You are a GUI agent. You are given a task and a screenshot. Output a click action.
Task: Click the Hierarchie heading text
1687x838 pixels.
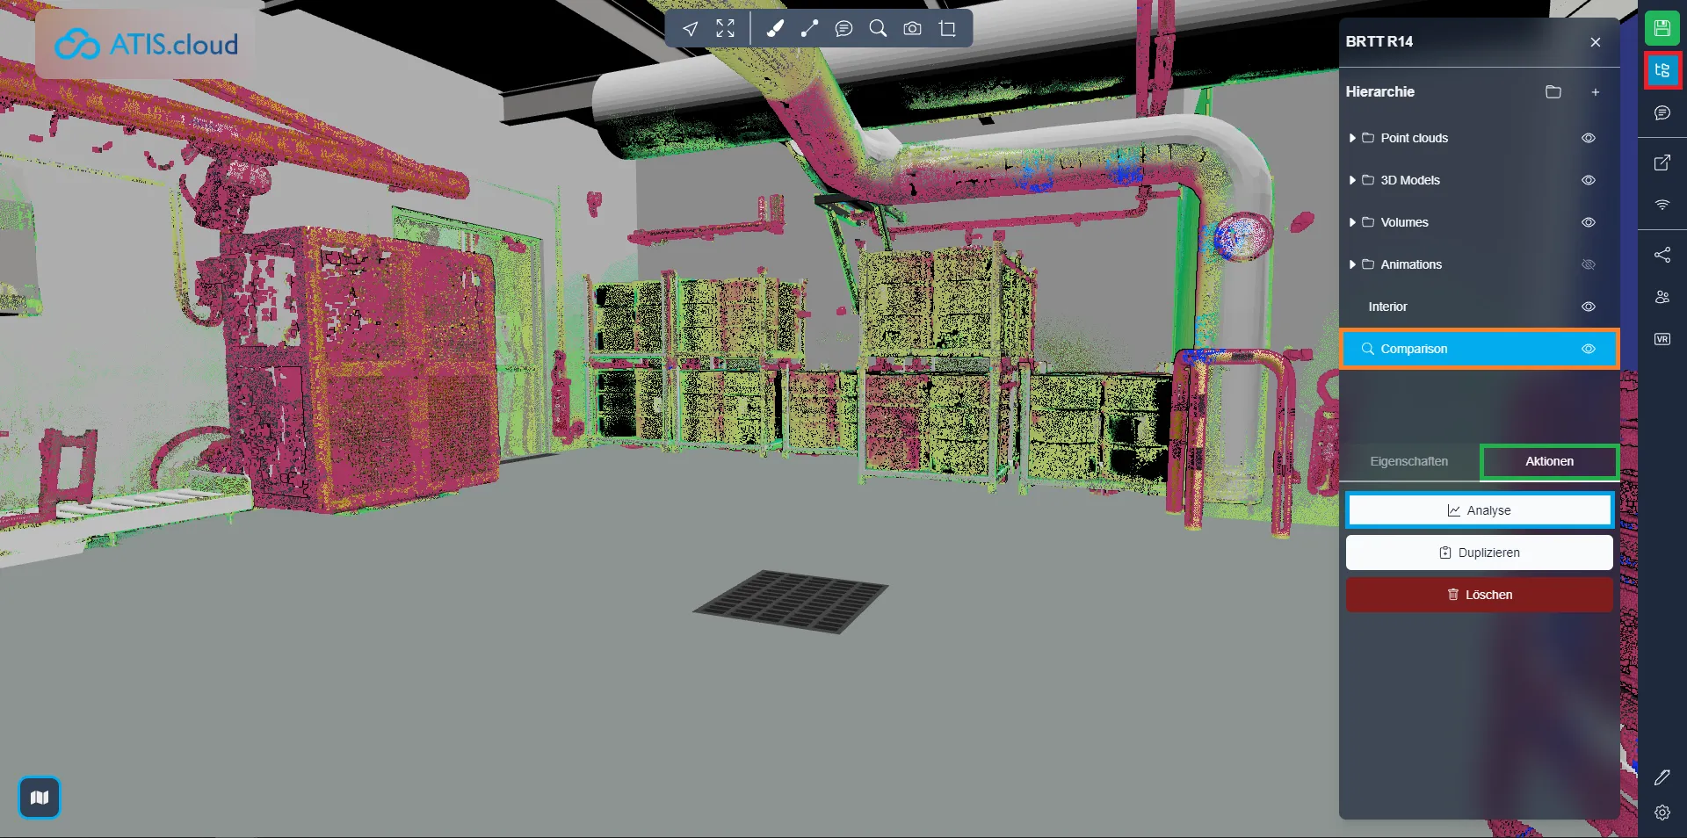tap(1379, 91)
